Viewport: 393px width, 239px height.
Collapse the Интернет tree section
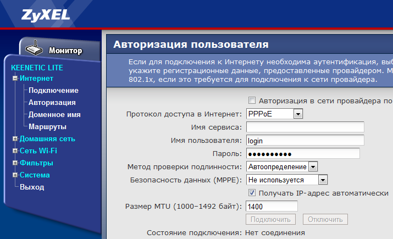pos(15,79)
